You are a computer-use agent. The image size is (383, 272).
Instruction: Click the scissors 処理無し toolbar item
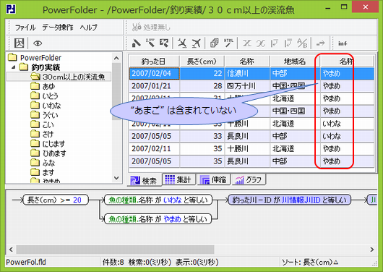[x=151, y=27]
